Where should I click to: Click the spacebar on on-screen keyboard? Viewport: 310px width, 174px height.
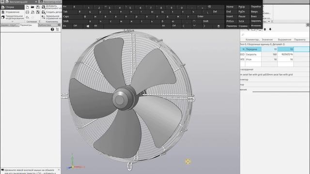132,26
